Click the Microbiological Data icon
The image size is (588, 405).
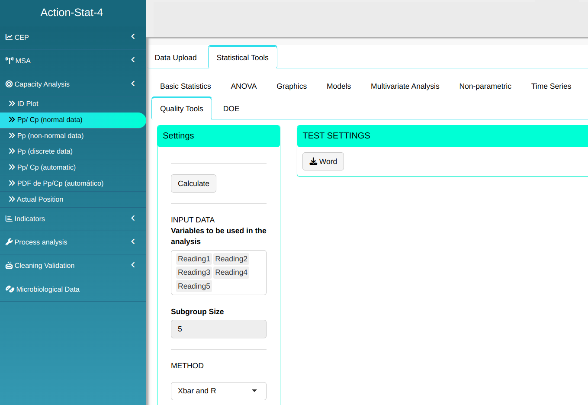(10, 289)
